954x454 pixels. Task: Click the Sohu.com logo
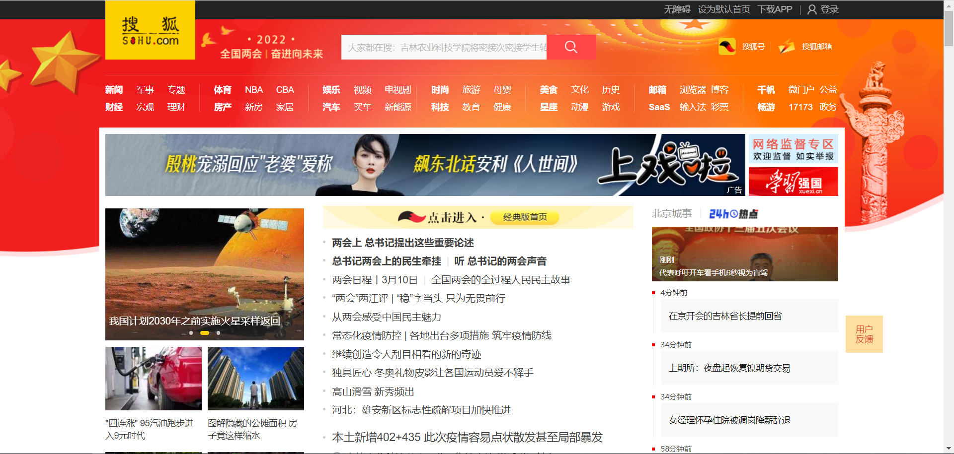[x=150, y=30]
